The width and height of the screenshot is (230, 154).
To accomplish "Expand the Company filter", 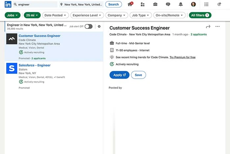I will click(117, 15).
